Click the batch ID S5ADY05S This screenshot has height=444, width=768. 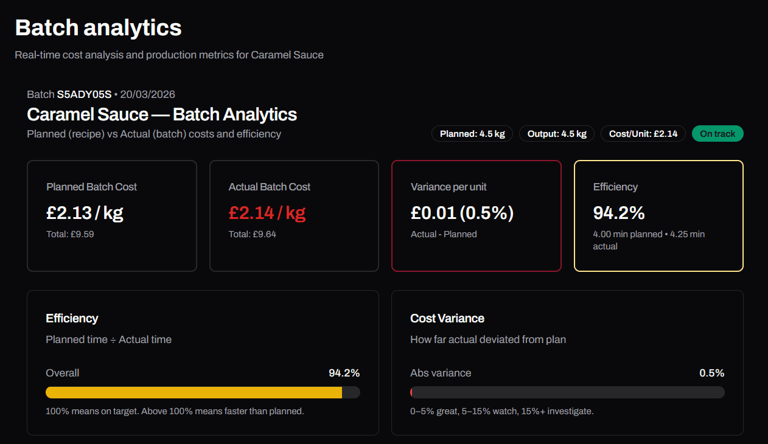[x=86, y=94]
